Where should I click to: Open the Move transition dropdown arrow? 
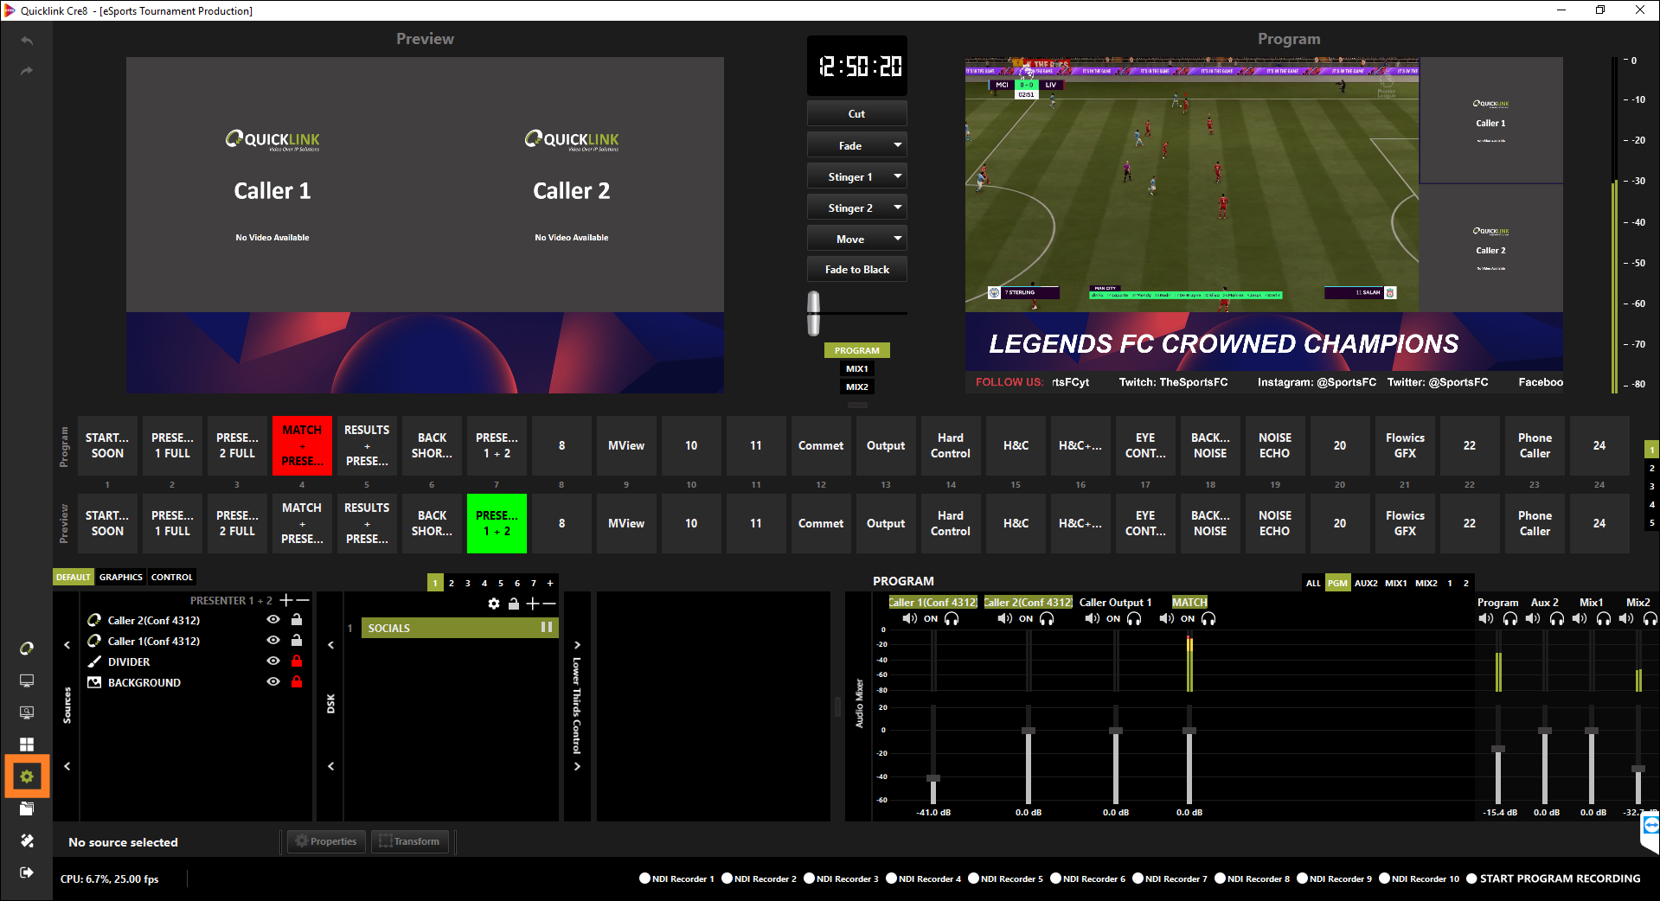pos(897,239)
